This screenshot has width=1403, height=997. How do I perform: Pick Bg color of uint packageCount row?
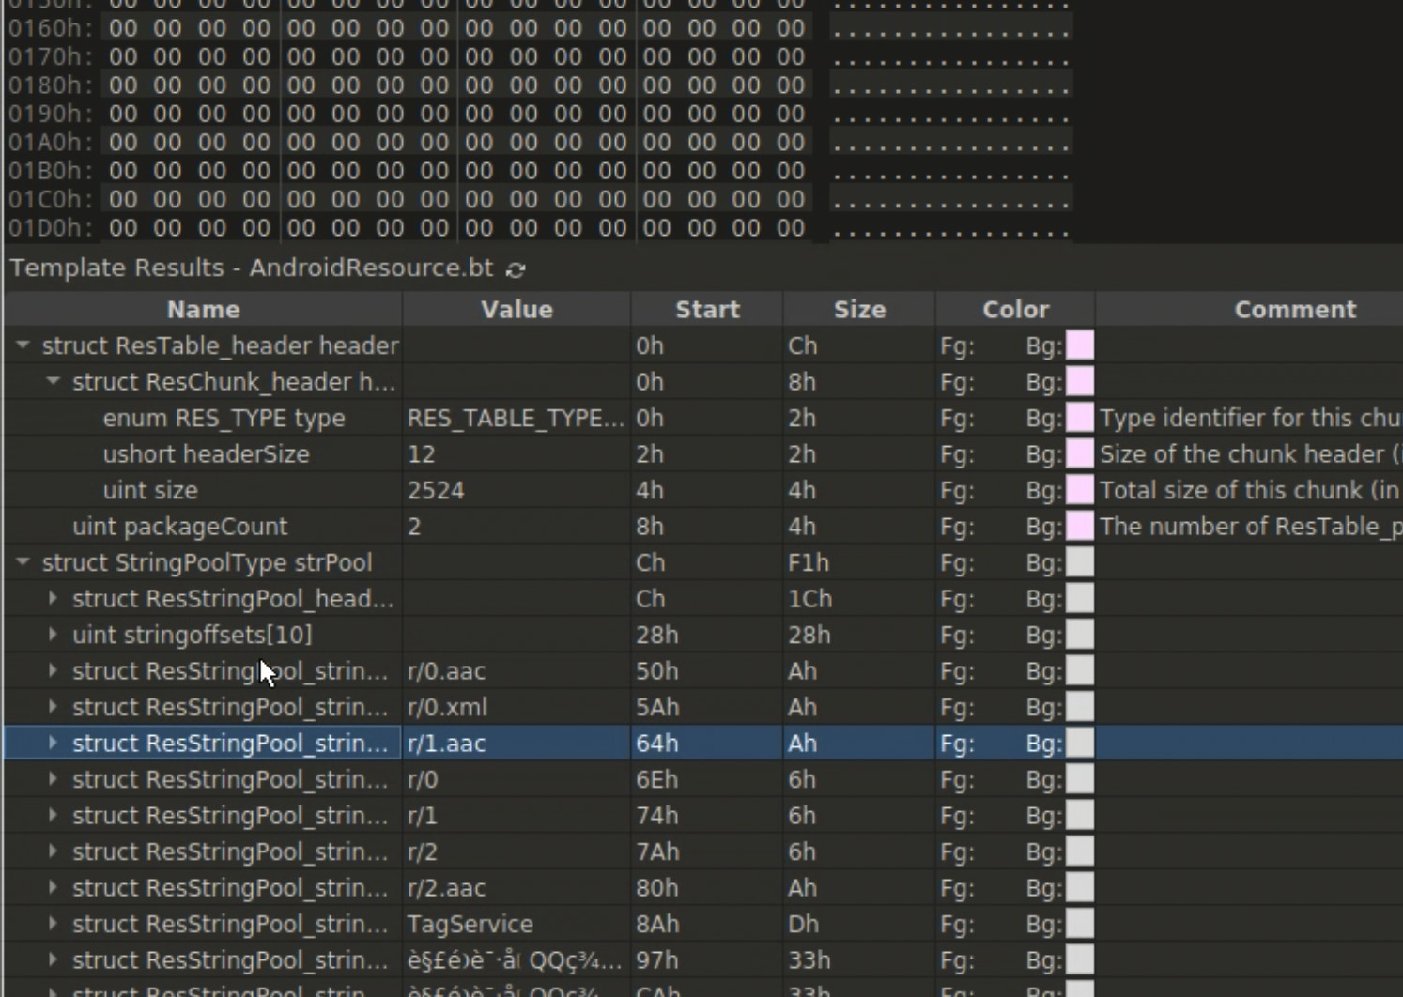(1080, 526)
